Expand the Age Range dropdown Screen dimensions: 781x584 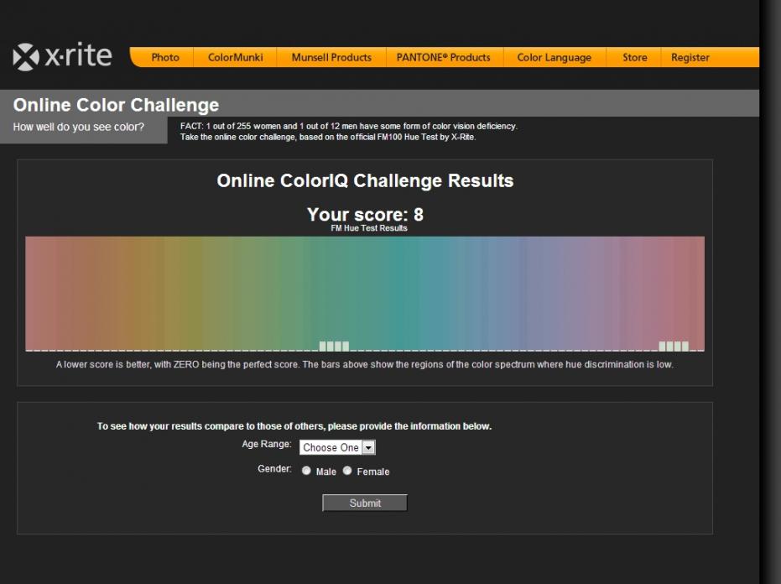(337, 447)
